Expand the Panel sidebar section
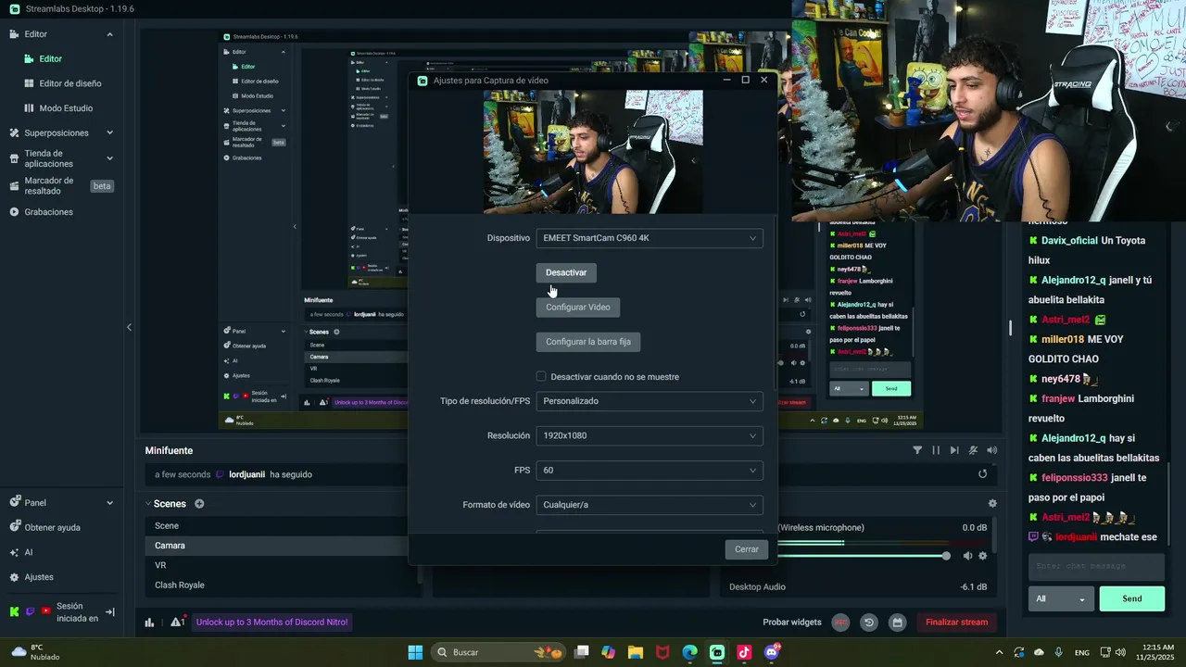The image size is (1186, 667). coord(109,503)
